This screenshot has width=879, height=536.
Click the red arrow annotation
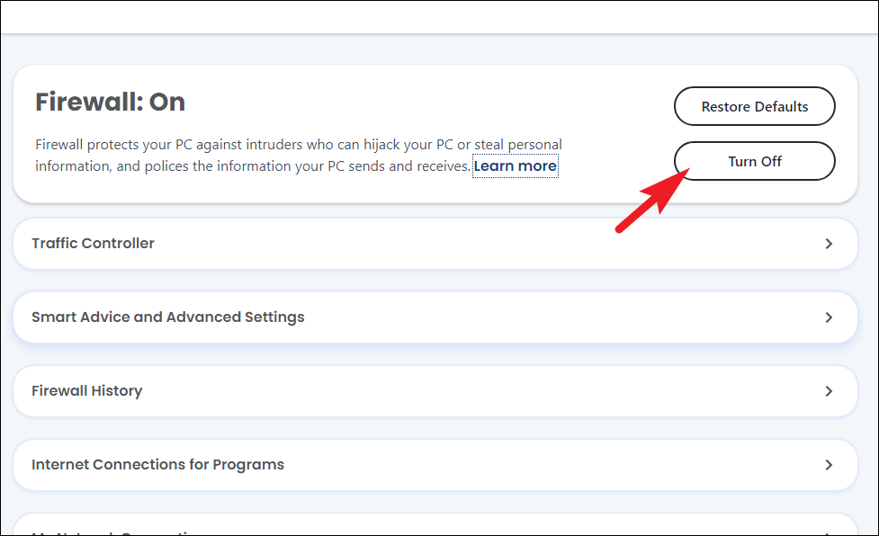tap(650, 200)
